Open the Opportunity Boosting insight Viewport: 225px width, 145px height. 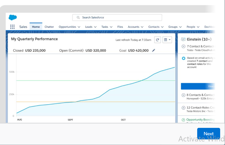coord(201,120)
